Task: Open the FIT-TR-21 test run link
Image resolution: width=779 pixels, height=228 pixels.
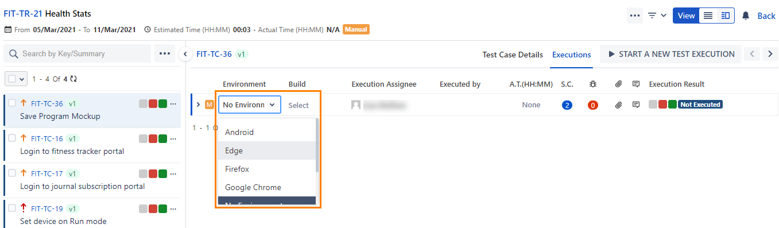Action: coord(23,14)
